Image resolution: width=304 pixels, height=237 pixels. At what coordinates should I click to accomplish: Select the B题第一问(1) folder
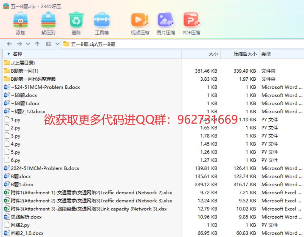click(x=24, y=71)
